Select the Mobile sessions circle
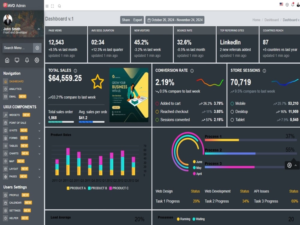The width and height of the screenshot is (300, 225). [x=232, y=104]
